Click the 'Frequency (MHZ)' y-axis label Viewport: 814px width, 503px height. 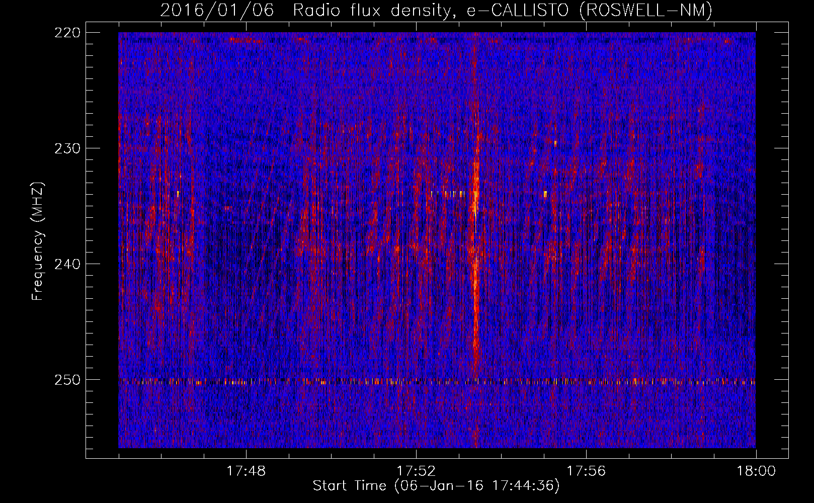pos(38,241)
